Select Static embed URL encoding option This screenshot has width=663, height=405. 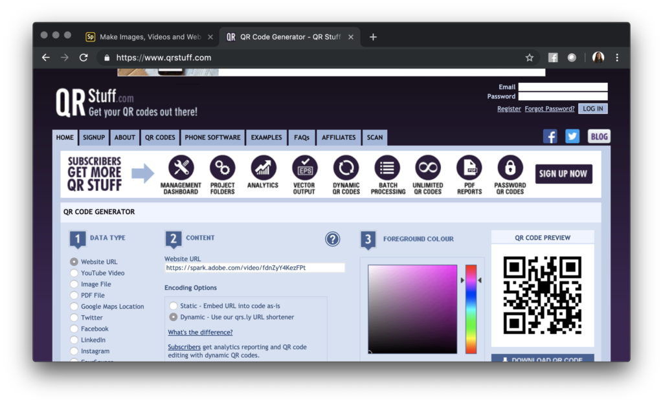(x=173, y=305)
